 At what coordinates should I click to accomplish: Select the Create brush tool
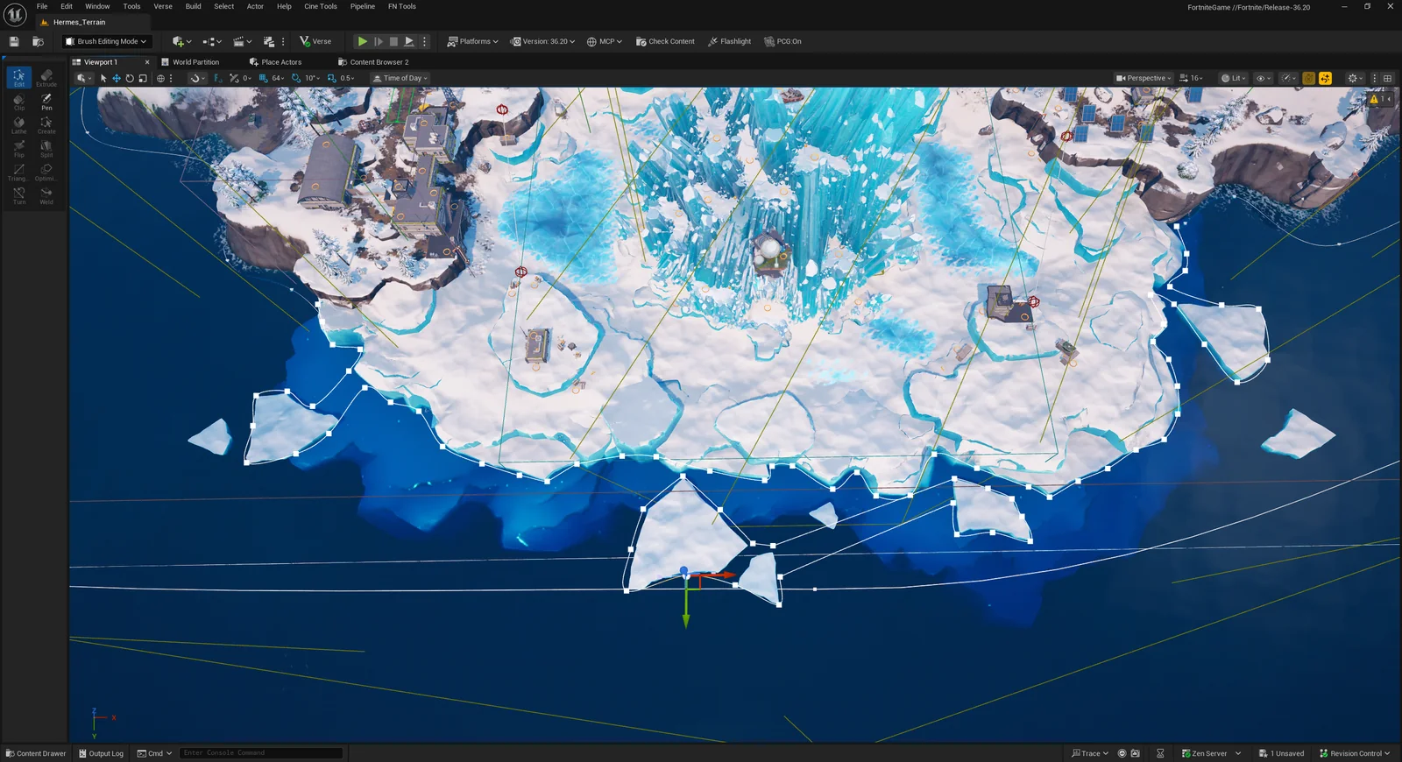point(46,125)
